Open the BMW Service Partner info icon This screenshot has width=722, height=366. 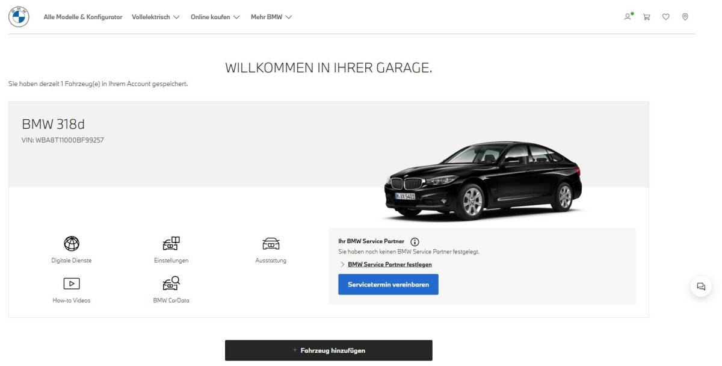414,241
